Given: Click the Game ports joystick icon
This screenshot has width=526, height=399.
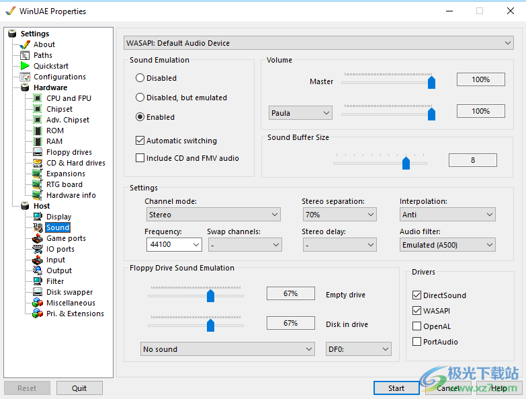Looking at the screenshot, I should pos(38,238).
